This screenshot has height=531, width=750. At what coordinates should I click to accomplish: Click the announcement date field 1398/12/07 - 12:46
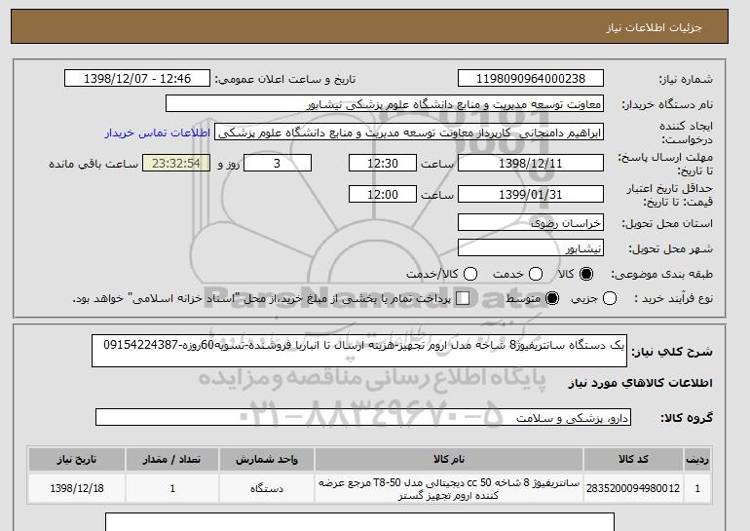click(137, 79)
